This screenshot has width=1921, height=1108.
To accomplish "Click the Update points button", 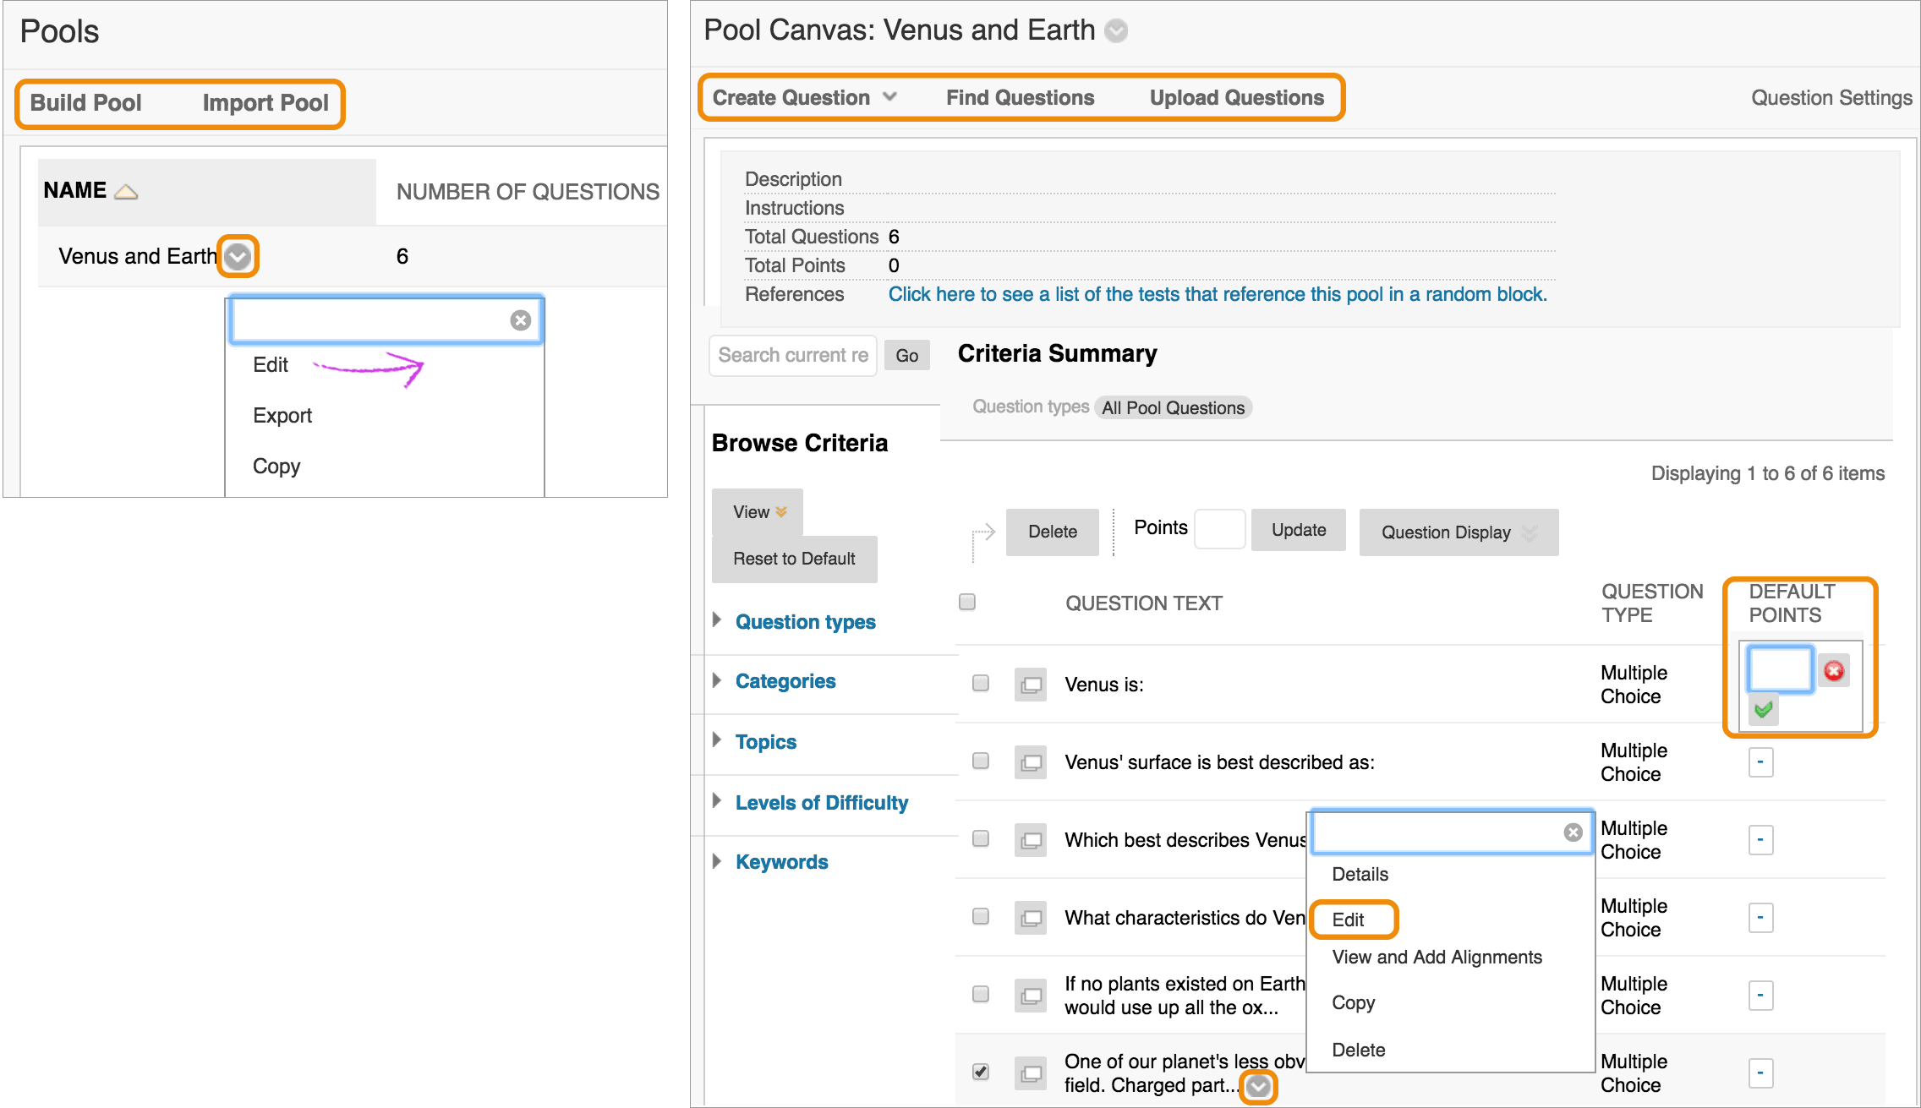I will click(1298, 530).
